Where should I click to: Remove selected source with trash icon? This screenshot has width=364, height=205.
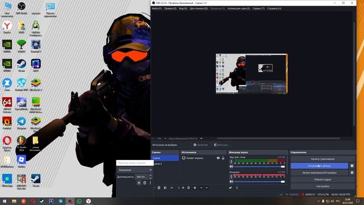coord(188,188)
